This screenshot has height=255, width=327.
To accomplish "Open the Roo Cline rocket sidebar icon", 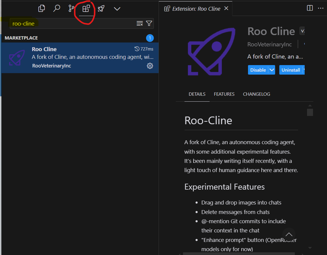I will 101,9.
